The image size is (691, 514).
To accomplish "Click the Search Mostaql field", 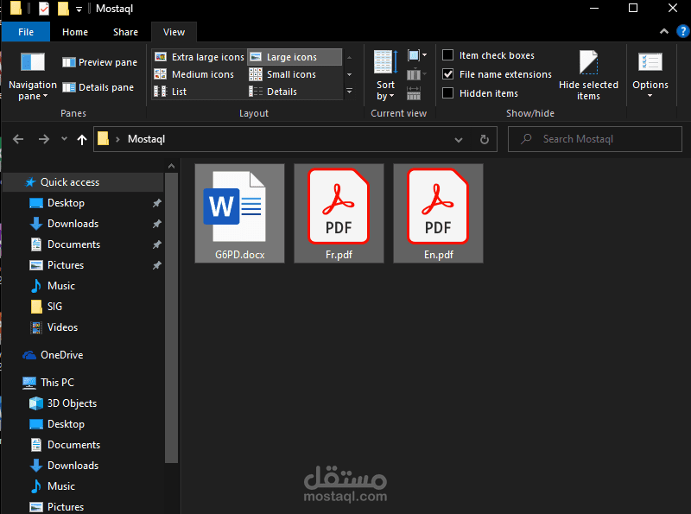I will point(595,139).
